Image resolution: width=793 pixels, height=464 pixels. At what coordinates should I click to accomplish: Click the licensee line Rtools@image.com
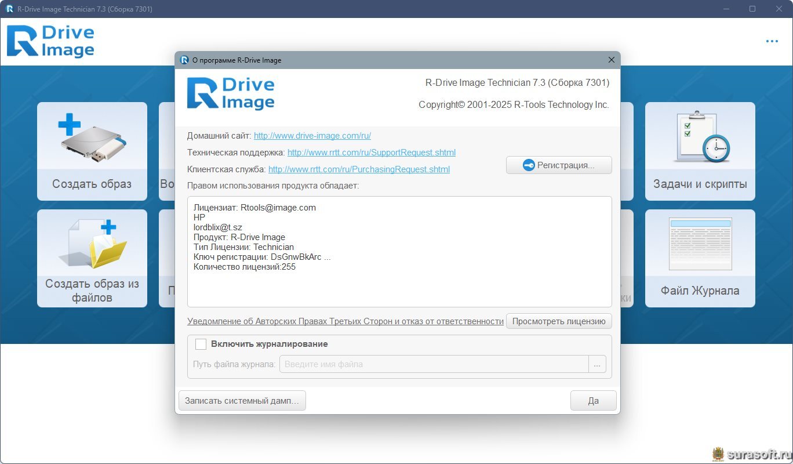[255, 207]
